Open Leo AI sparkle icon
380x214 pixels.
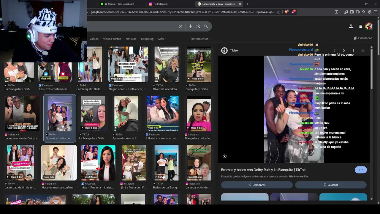(364, 12)
